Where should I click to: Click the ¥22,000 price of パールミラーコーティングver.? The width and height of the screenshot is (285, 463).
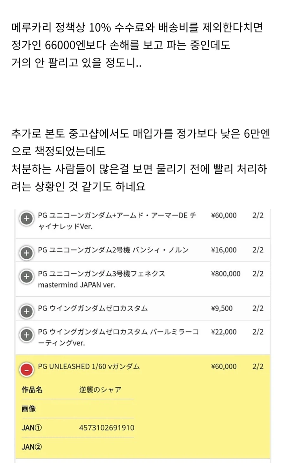224,332
